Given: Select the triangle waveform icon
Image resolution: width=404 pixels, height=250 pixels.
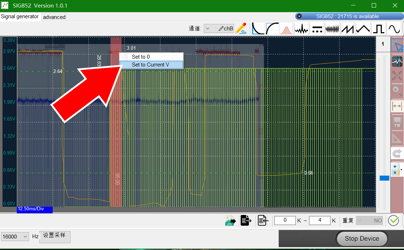Looking at the screenshot, I should (x=363, y=29).
